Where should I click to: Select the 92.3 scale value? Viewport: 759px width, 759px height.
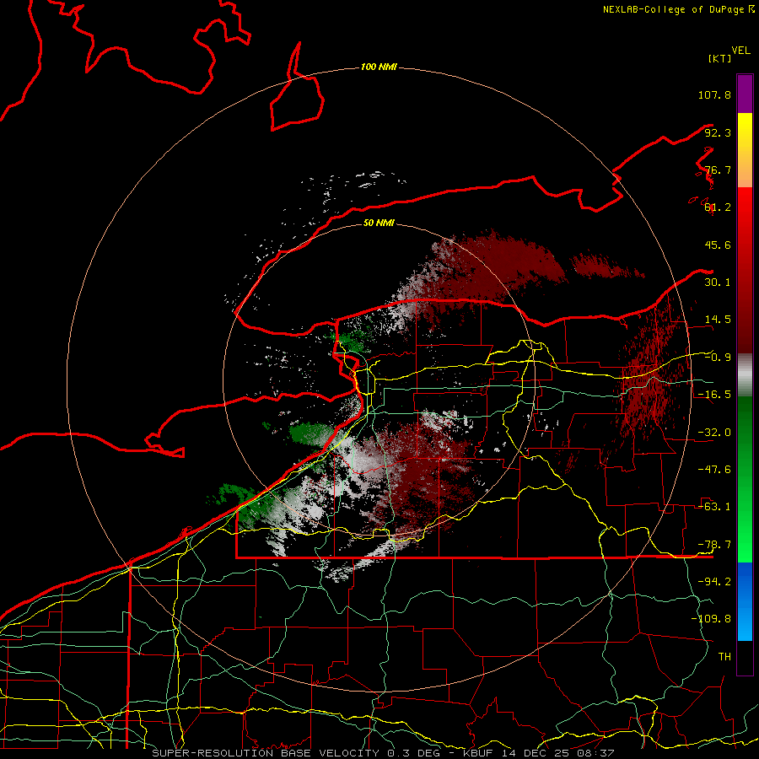click(x=718, y=132)
